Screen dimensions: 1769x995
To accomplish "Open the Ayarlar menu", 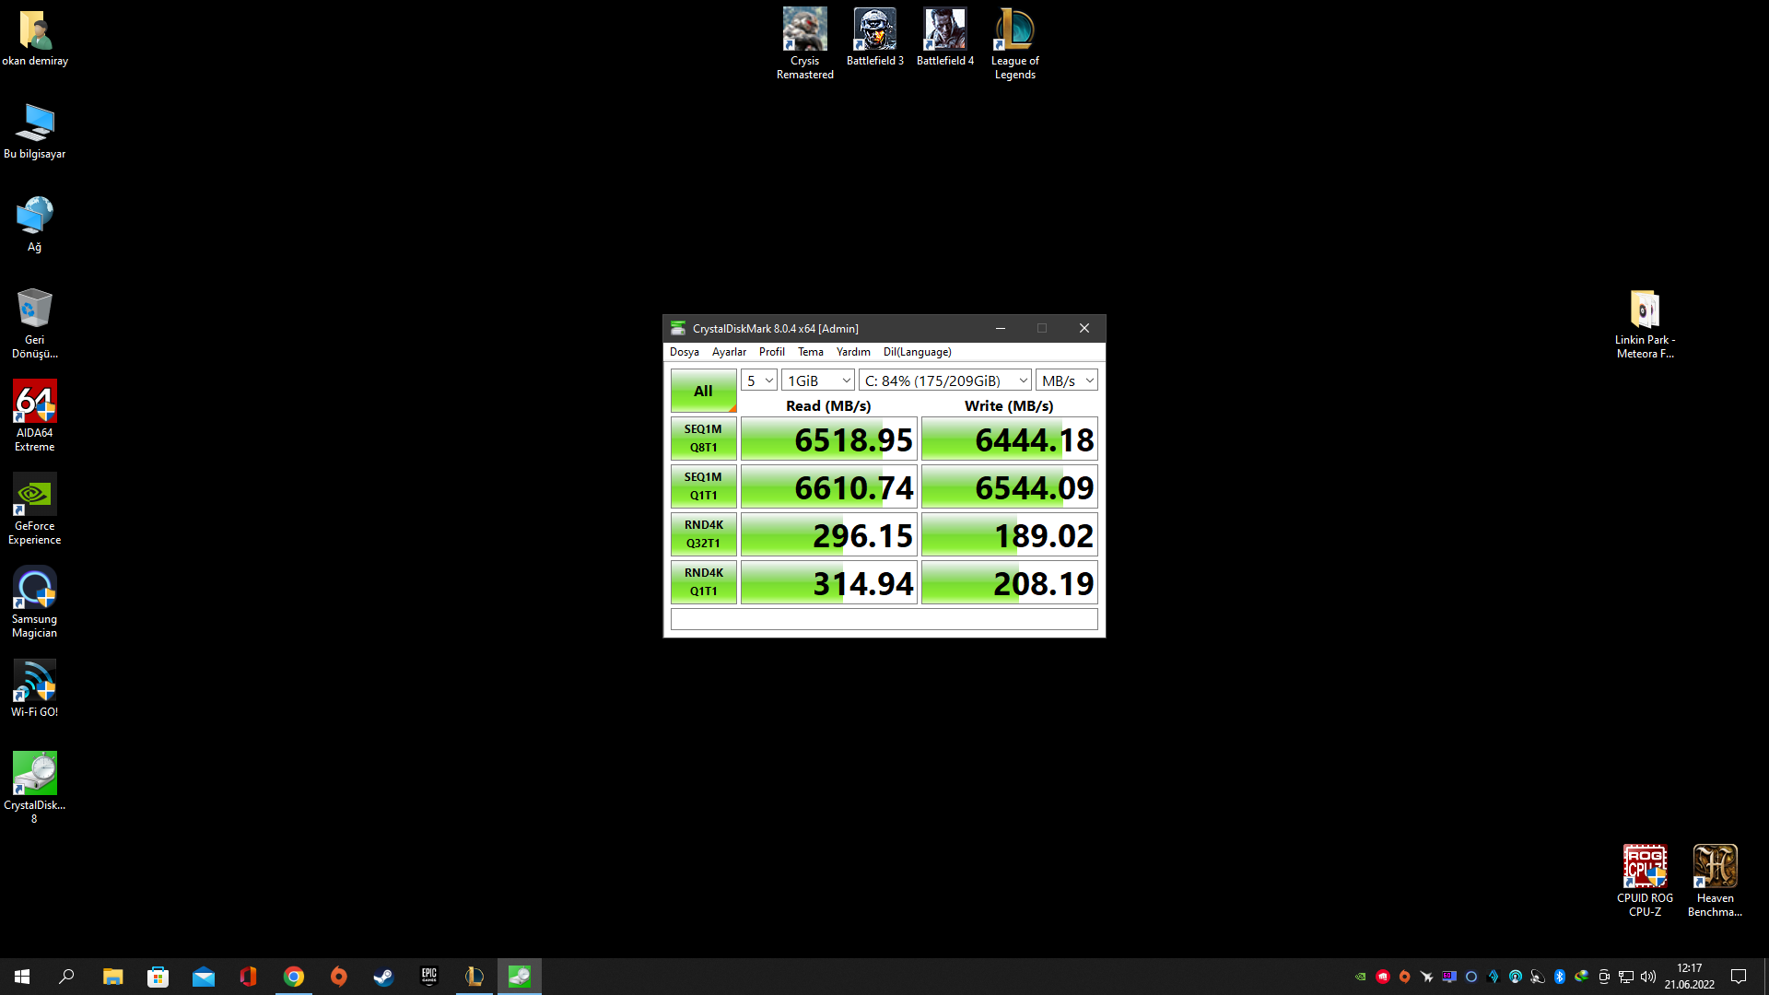I will [729, 352].
